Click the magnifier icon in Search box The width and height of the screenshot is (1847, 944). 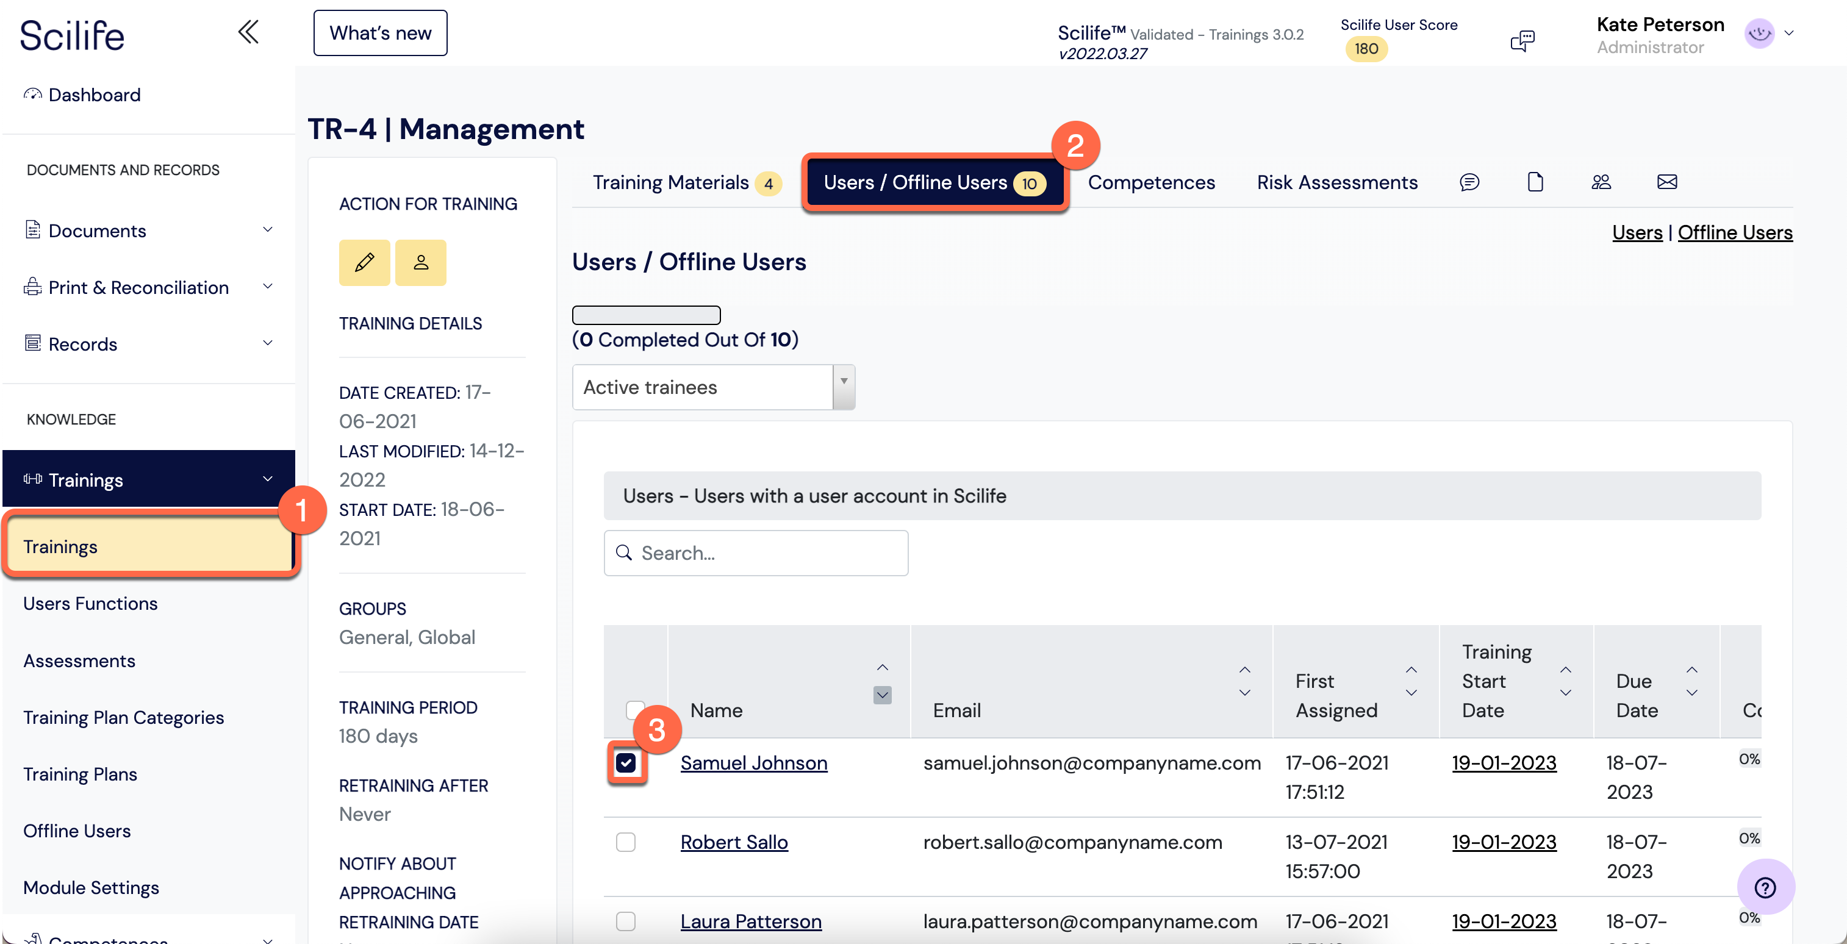coord(625,552)
